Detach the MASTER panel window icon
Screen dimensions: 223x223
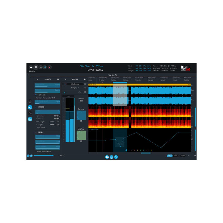(85, 79)
